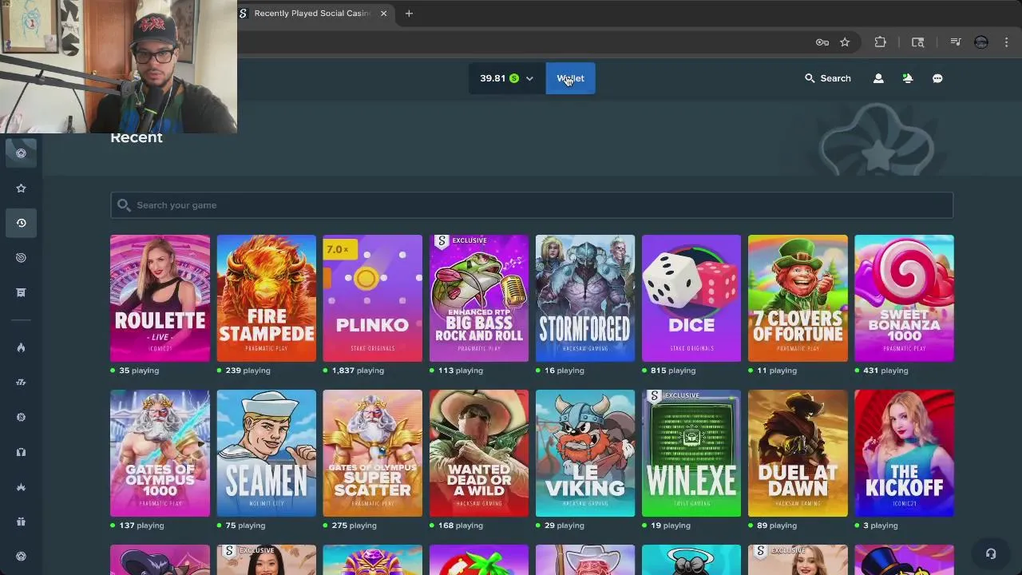The width and height of the screenshot is (1022, 575).
Task: Click the Search button in header
Action: (x=828, y=78)
